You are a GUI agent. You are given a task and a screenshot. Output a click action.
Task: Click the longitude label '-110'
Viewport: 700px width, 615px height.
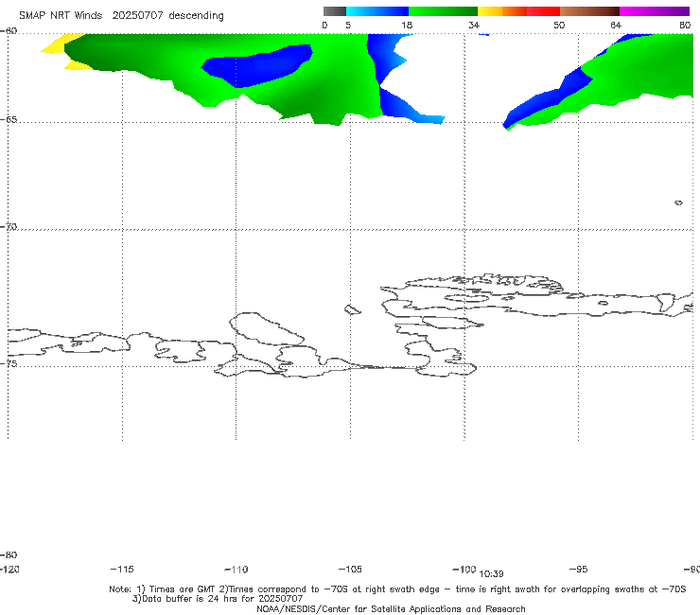pyautogui.click(x=236, y=570)
